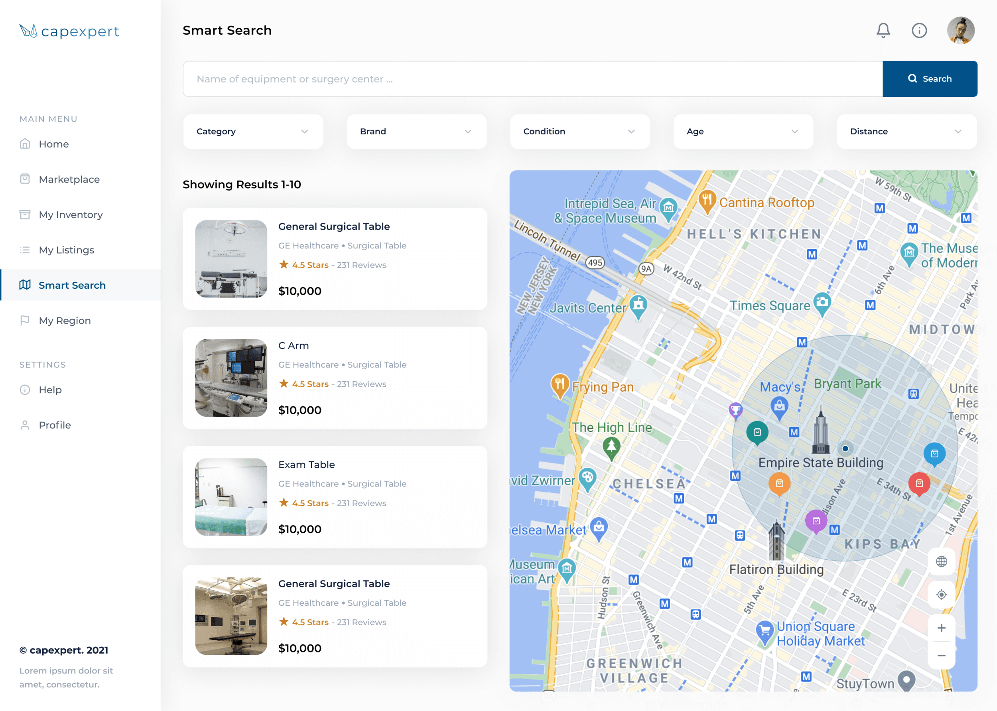The width and height of the screenshot is (997, 711).
Task: Click the green marketplace pin on map
Action: coord(757,432)
